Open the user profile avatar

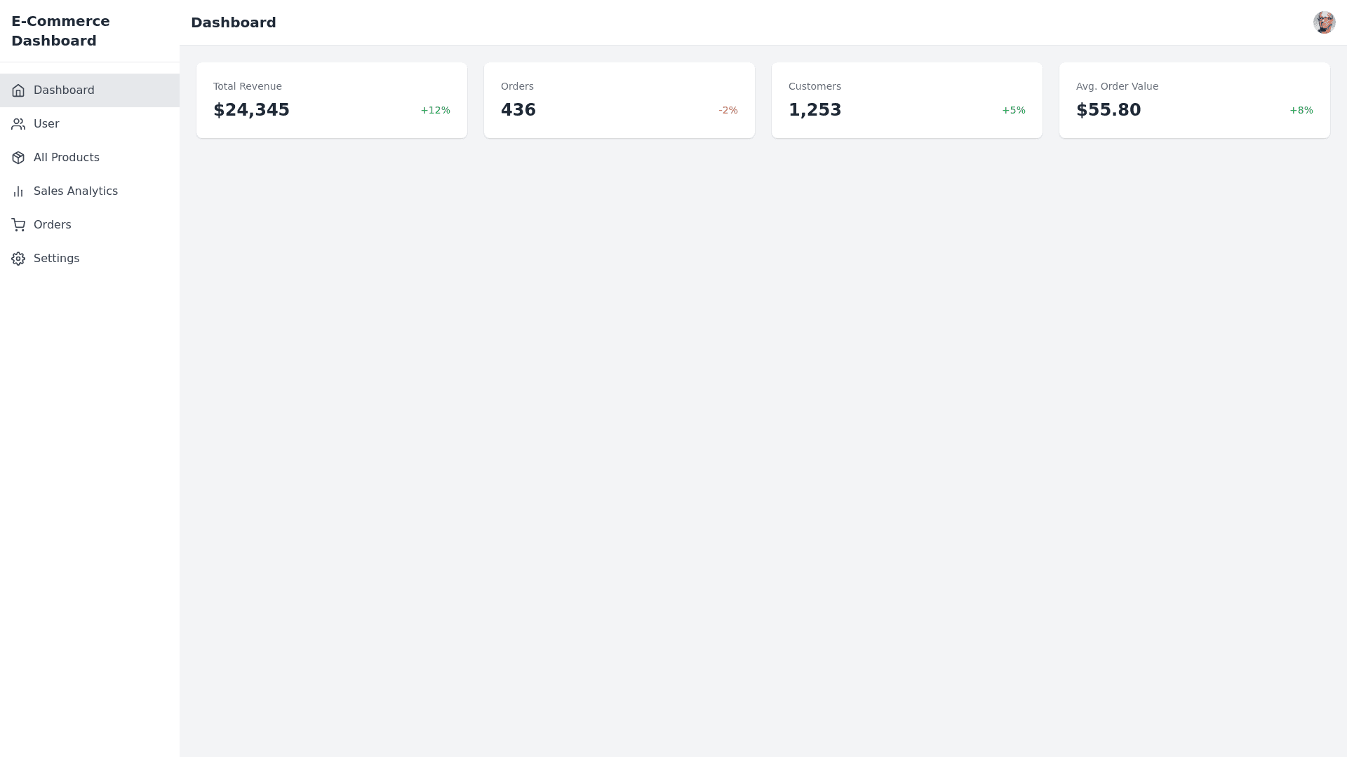pyautogui.click(x=1324, y=22)
